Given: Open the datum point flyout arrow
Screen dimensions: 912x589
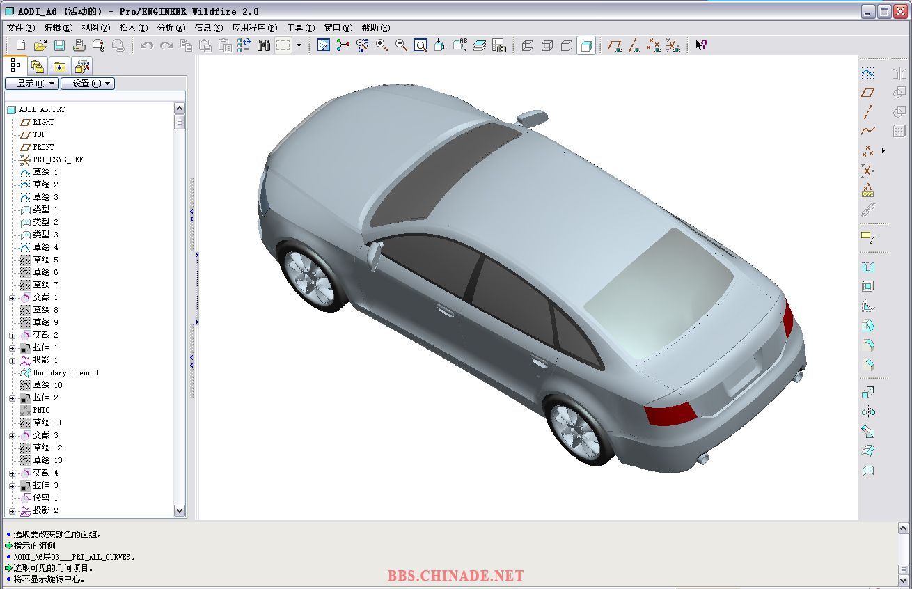Looking at the screenshot, I should (883, 150).
